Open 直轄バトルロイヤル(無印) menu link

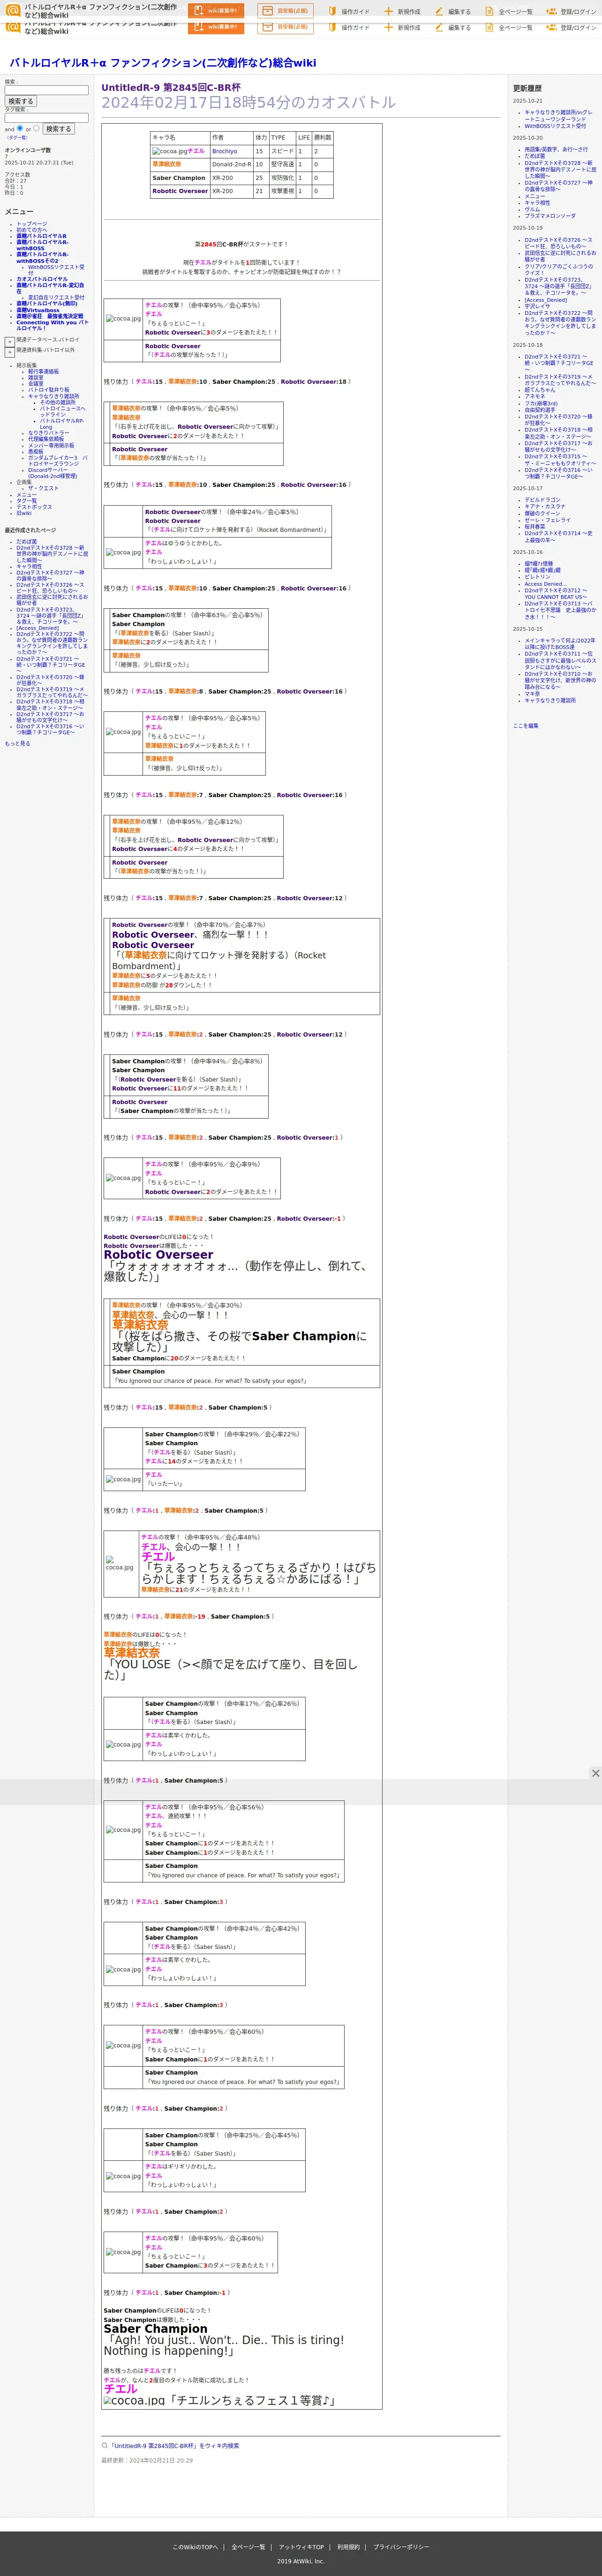pos(46,303)
